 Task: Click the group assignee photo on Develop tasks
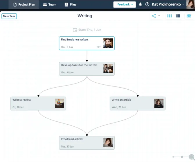coord(108,68)
